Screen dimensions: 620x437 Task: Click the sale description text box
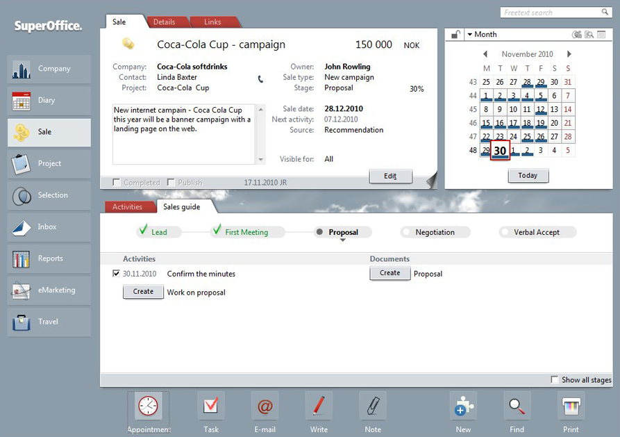coord(185,134)
